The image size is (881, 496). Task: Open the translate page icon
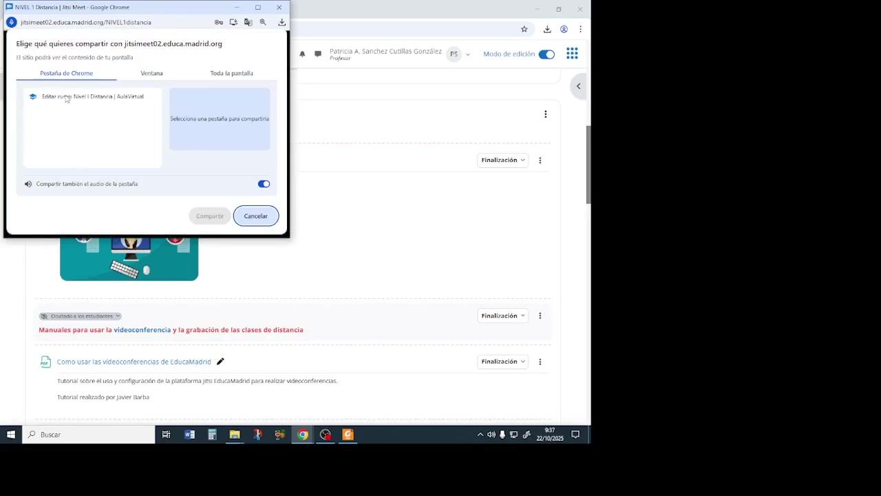click(x=248, y=22)
